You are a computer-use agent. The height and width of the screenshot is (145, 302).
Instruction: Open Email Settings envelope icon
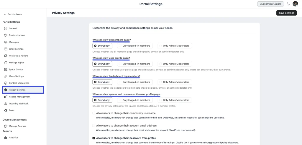pos(6,49)
